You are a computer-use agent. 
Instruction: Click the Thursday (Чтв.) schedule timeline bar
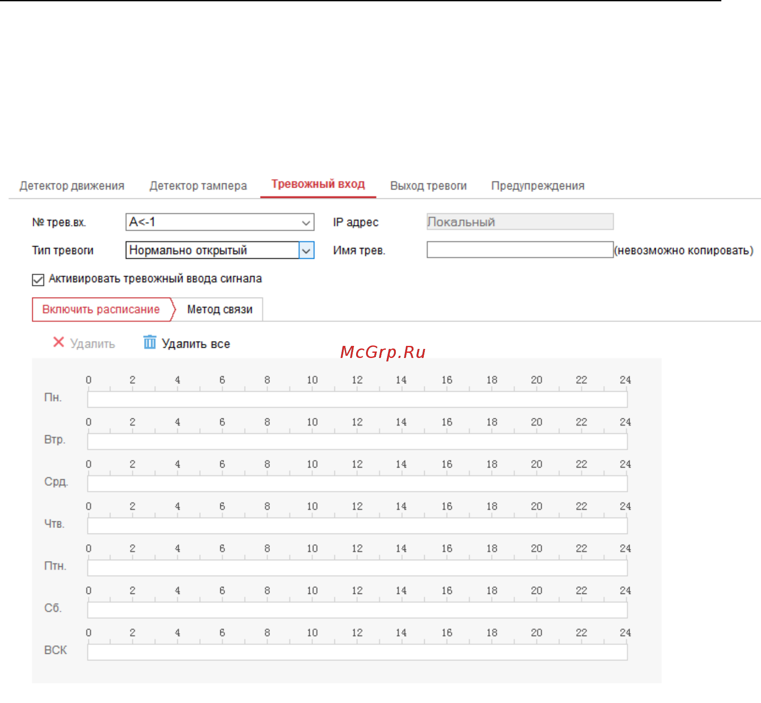pyautogui.click(x=357, y=526)
